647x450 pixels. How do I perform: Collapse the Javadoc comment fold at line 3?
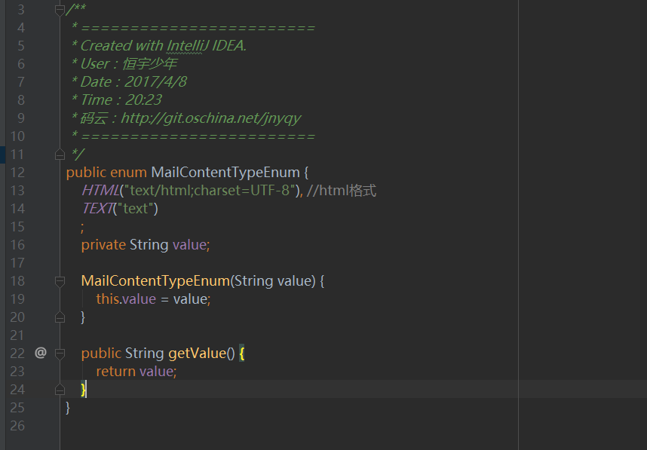point(60,10)
